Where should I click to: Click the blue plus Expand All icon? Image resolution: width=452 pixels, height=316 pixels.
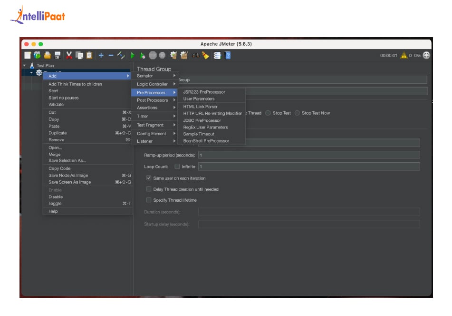101,55
